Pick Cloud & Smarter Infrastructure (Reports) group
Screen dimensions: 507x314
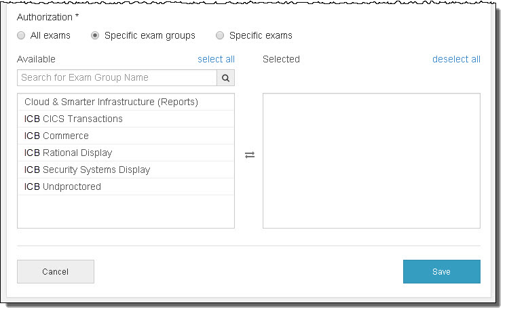pyautogui.click(x=111, y=102)
